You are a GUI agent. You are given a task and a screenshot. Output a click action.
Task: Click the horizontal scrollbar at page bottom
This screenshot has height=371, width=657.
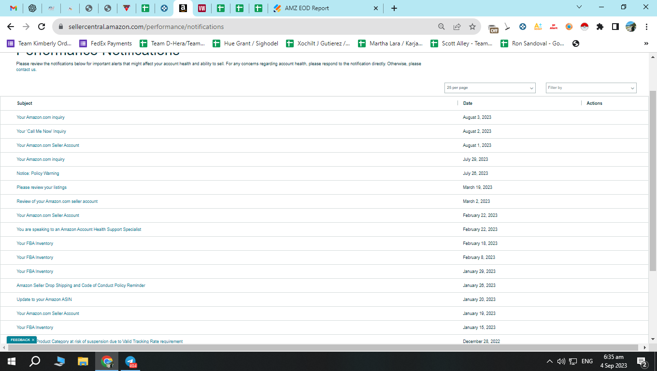tap(324, 347)
